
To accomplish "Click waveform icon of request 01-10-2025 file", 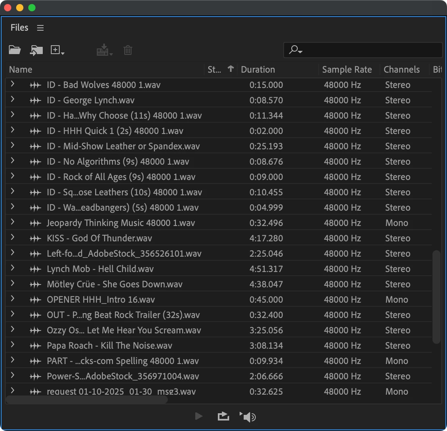I will click(x=36, y=392).
